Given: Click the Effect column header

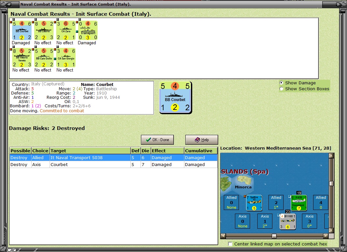Looking at the screenshot, I should point(167,151).
